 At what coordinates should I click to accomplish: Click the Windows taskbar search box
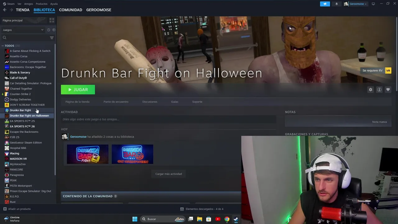pos(162,219)
